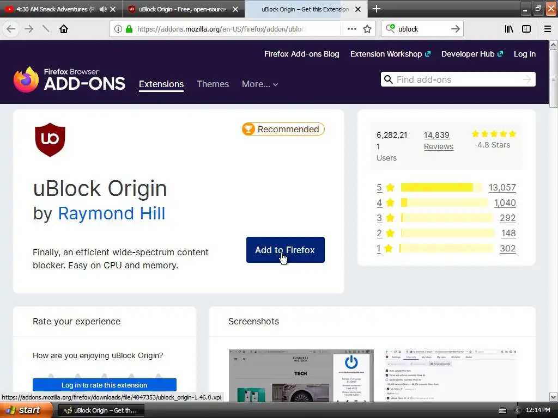Click the Add to Firefox button
Viewport: 558px width, 418px height.
pyautogui.click(x=285, y=250)
